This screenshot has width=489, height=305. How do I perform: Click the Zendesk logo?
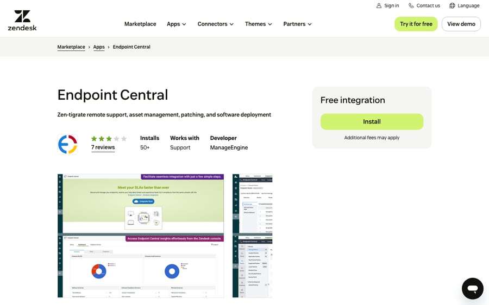coord(22,20)
